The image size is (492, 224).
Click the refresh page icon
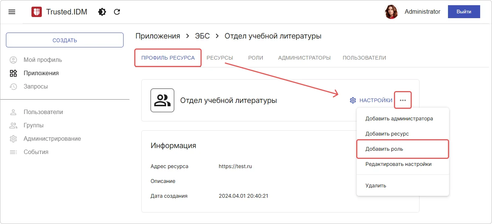pyautogui.click(x=117, y=12)
